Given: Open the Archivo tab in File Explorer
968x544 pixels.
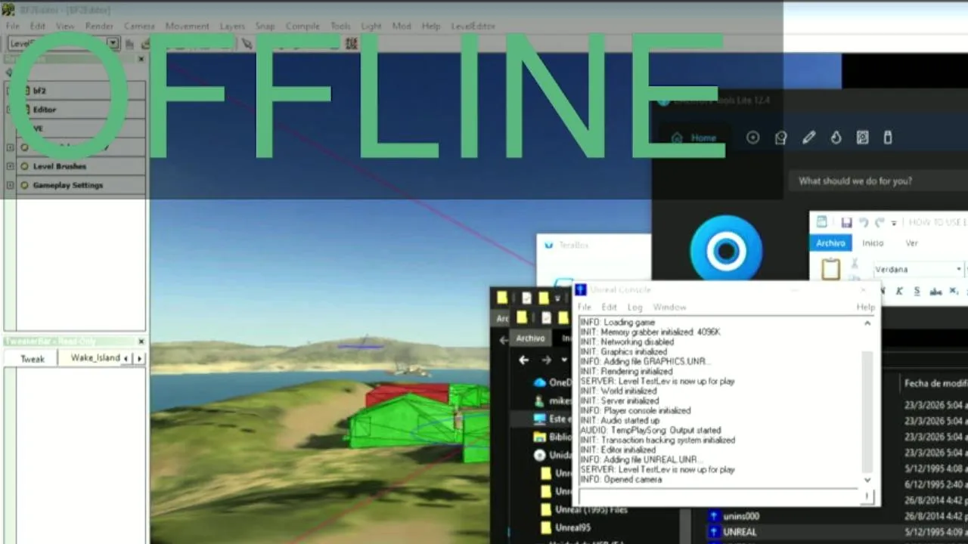Looking at the screenshot, I should [x=530, y=338].
